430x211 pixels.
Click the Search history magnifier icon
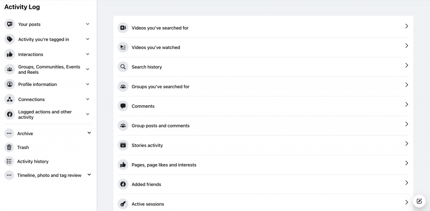point(123,67)
